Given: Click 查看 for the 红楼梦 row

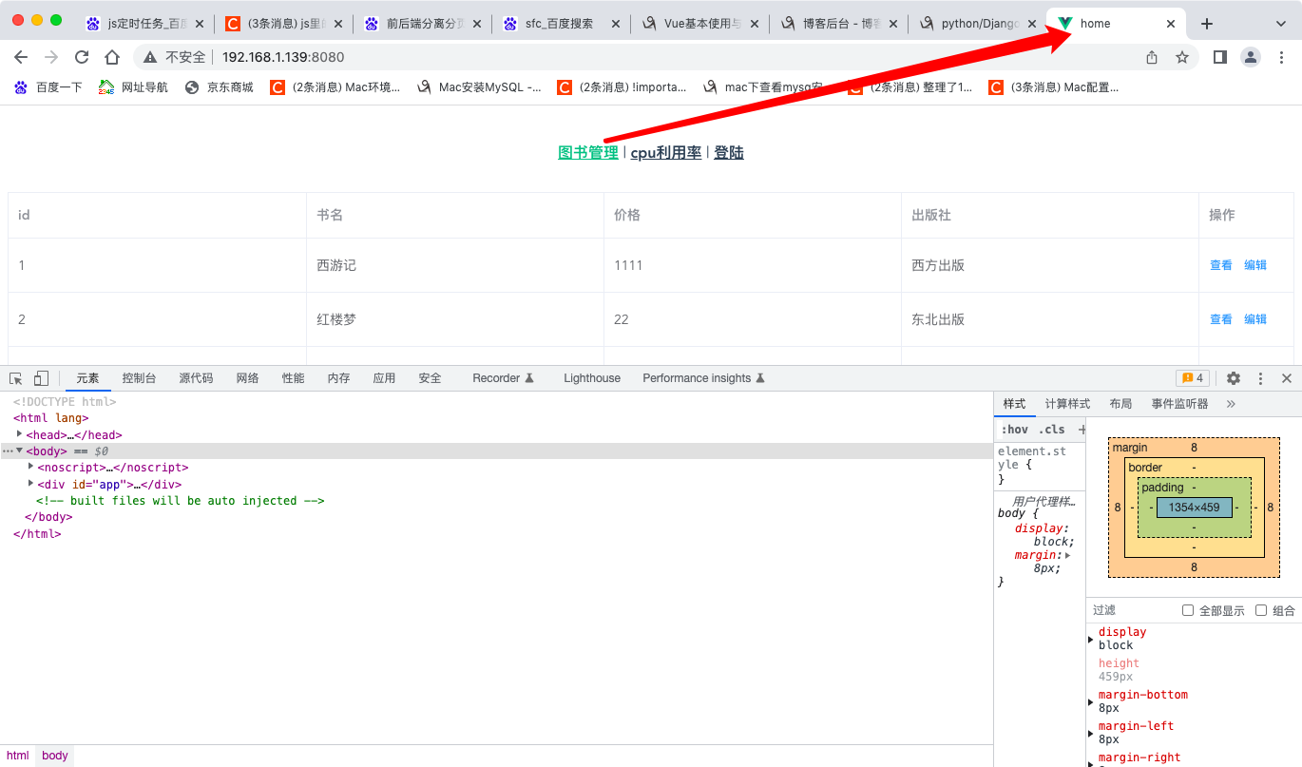Looking at the screenshot, I should [1221, 319].
